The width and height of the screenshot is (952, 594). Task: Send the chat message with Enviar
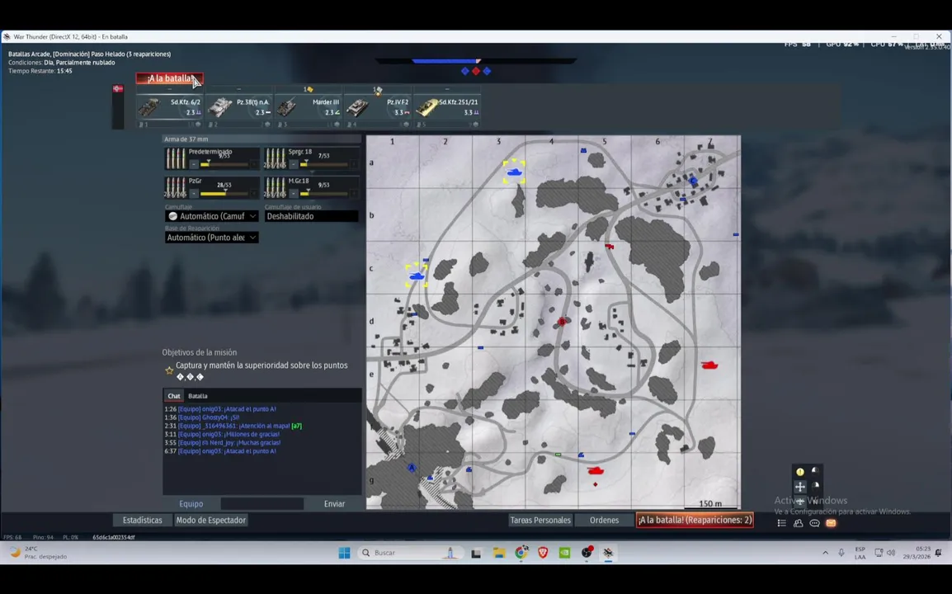(334, 503)
